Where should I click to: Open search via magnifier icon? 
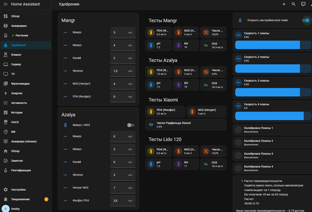(293, 4)
